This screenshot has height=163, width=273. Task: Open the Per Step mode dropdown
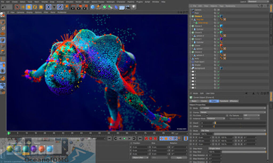click(233, 131)
